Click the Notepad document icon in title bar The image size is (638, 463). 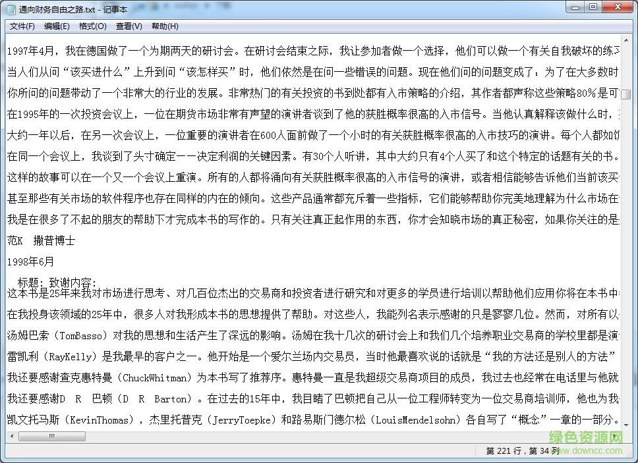coord(9,9)
